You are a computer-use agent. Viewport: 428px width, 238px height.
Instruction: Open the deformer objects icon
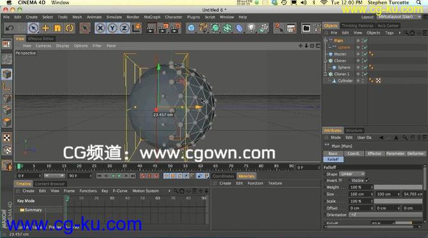click(240, 28)
